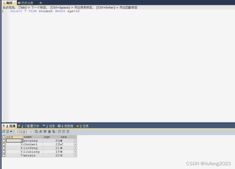Check the row checkbox for chenwei

pyautogui.click(x=4, y=144)
